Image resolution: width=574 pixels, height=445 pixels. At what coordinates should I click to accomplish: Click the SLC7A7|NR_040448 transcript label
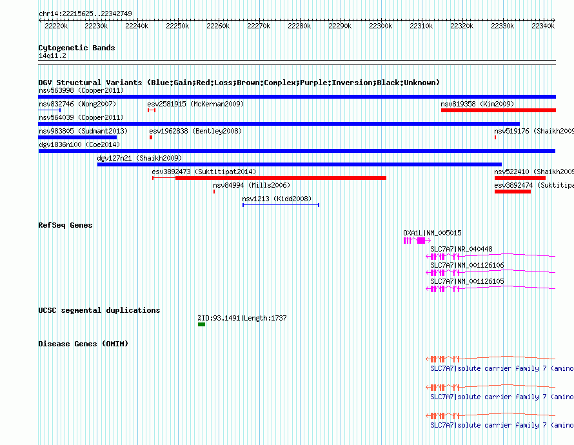[x=461, y=249]
